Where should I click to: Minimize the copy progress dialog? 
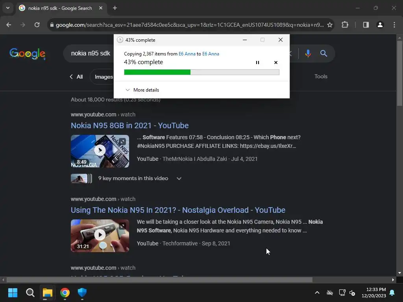245,40
